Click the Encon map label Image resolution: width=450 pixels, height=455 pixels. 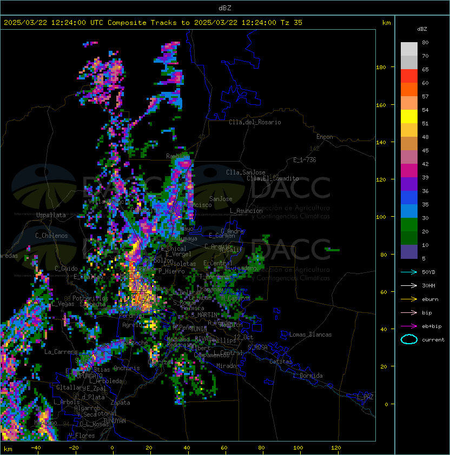pos(325,137)
